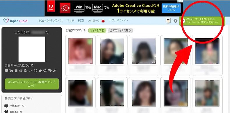
Task: Open the profile avatar icon in header
Action: coord(168,21)
